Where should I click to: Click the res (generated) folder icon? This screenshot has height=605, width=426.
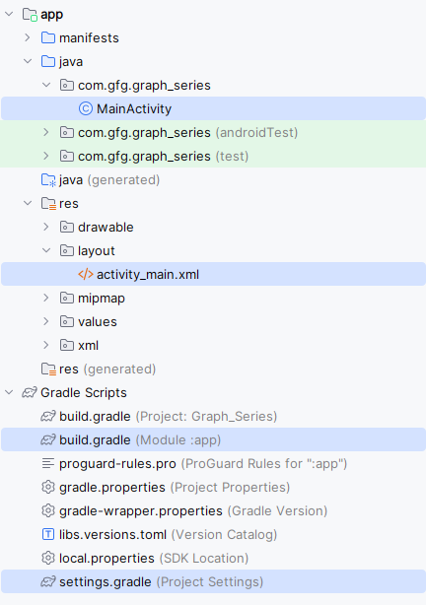click(x=48, y=370)
